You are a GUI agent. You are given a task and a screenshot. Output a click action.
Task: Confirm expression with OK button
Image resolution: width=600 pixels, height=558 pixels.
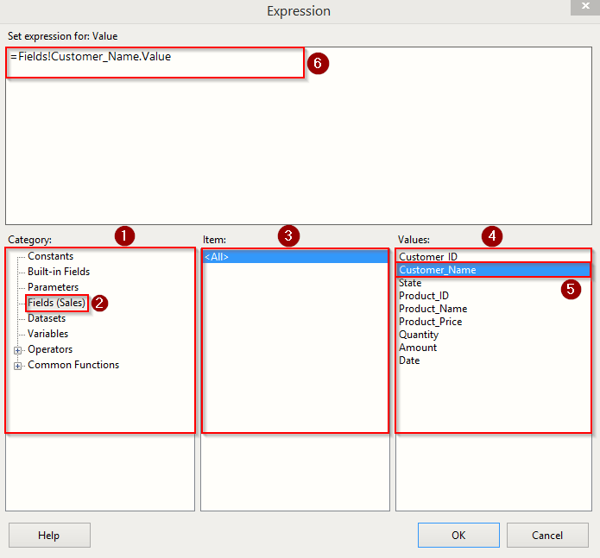(458, 535)
